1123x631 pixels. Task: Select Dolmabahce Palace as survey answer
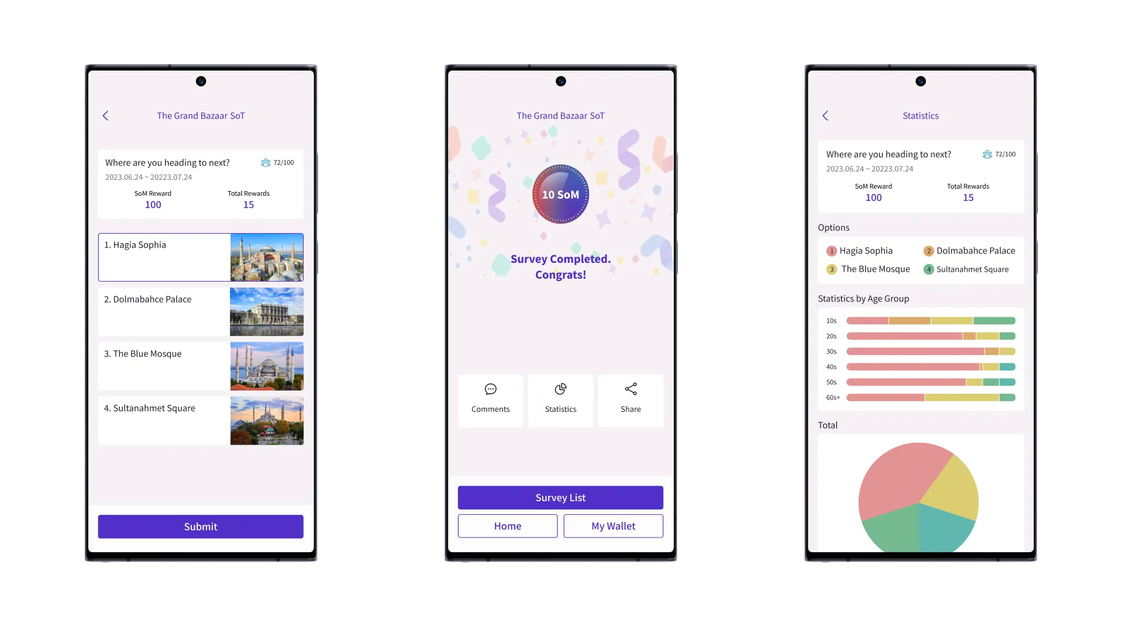click(x=201, y=311)
